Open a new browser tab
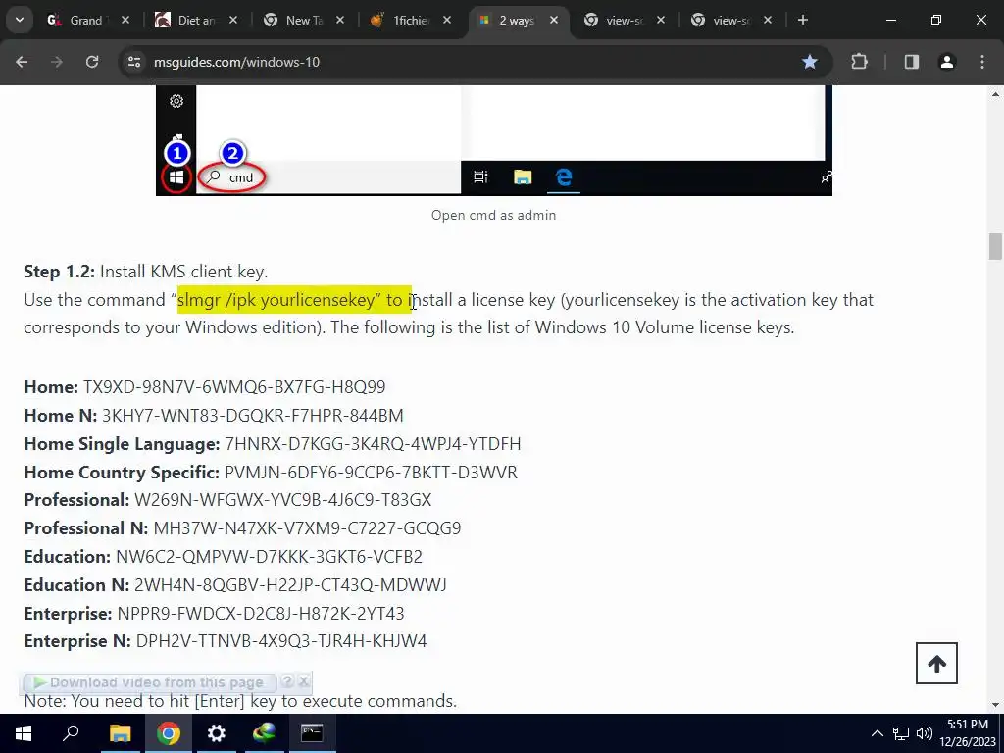Image resolution: width=1004 pixels, height=753 pixels. coord(802,20)
